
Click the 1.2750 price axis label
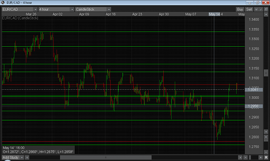click(x=254, y=147)
